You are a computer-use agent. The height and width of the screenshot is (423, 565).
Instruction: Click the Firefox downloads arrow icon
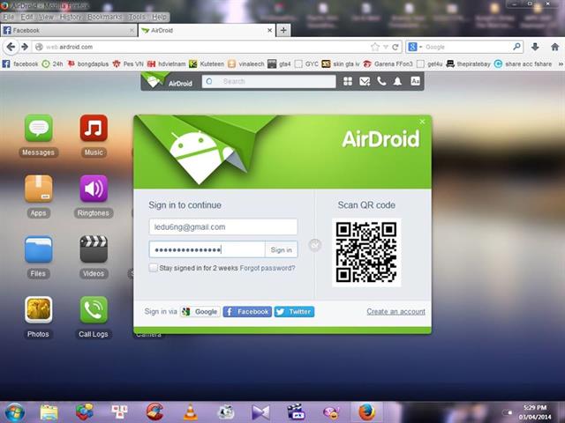coord(535,47)
